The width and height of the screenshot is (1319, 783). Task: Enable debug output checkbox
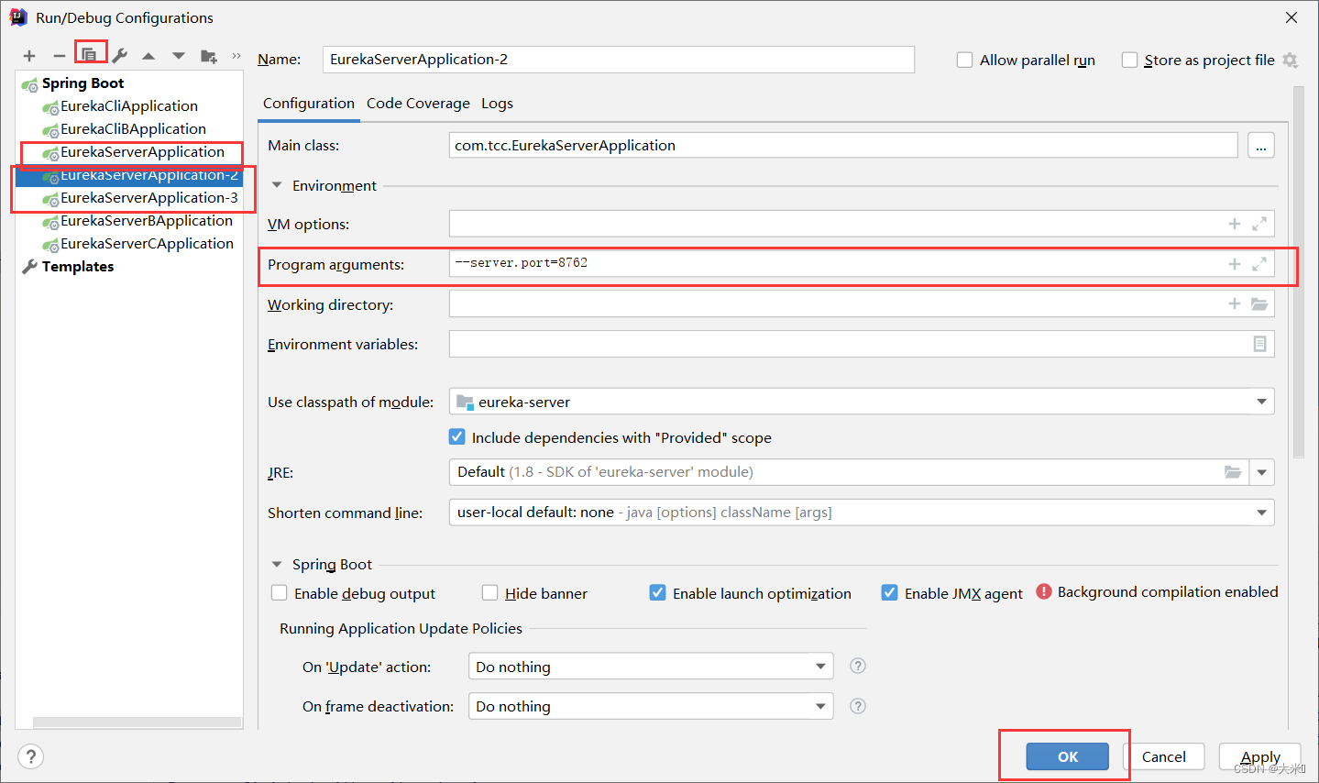280,593
